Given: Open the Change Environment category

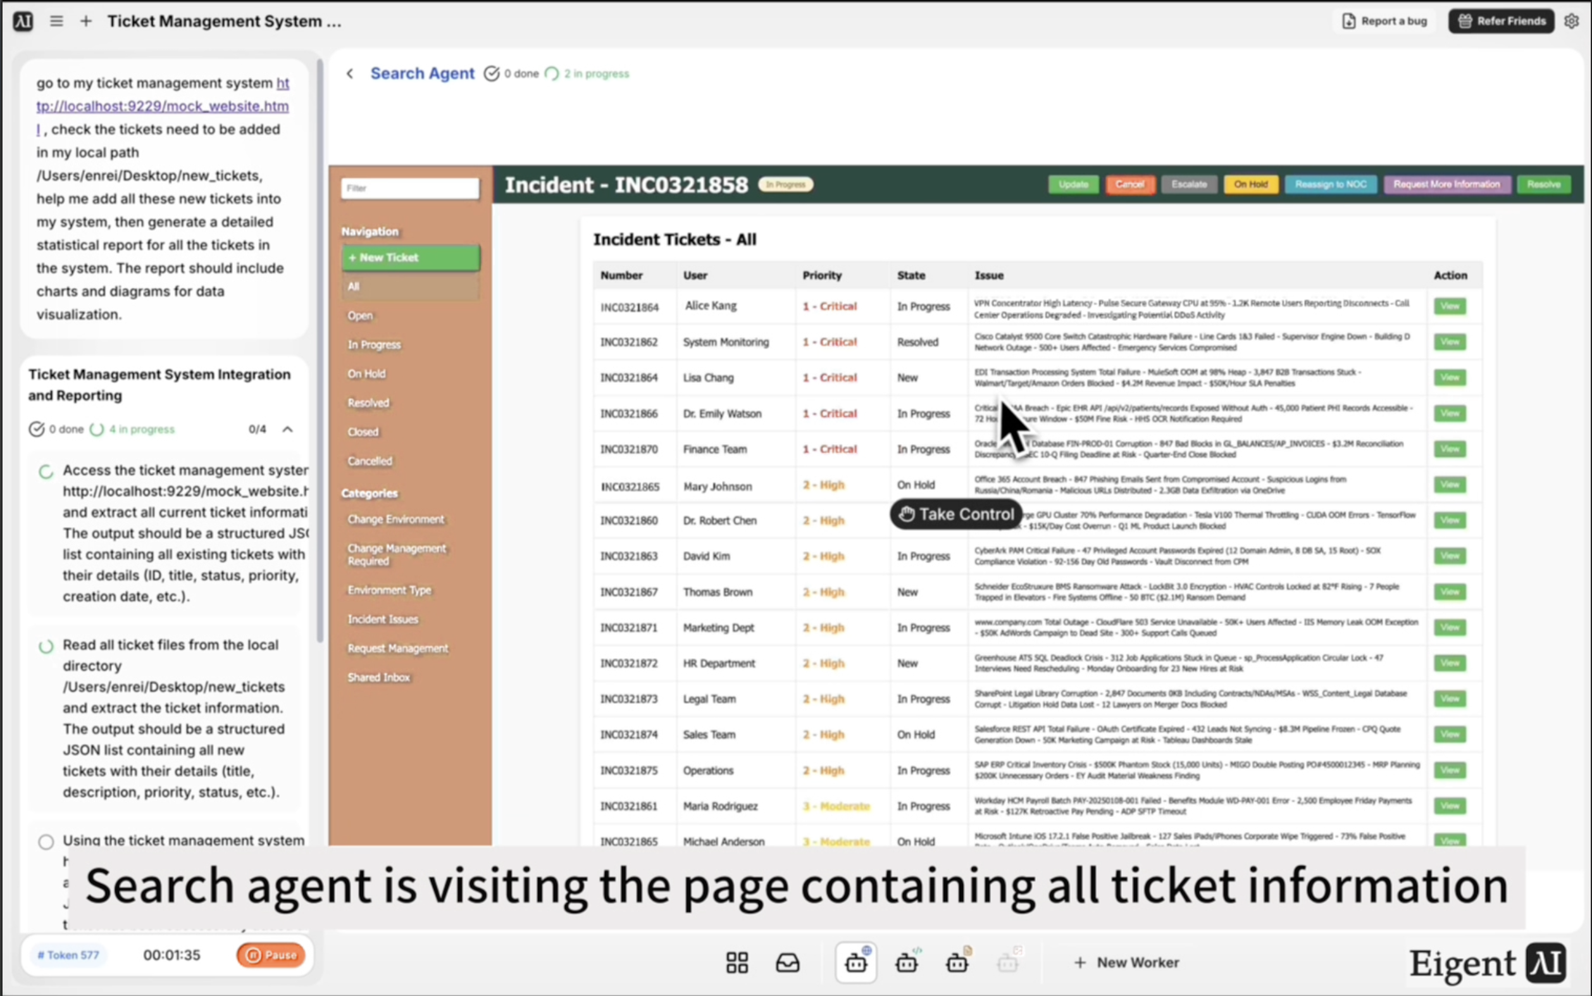Looking at the screenshot, I should (396, 519).
